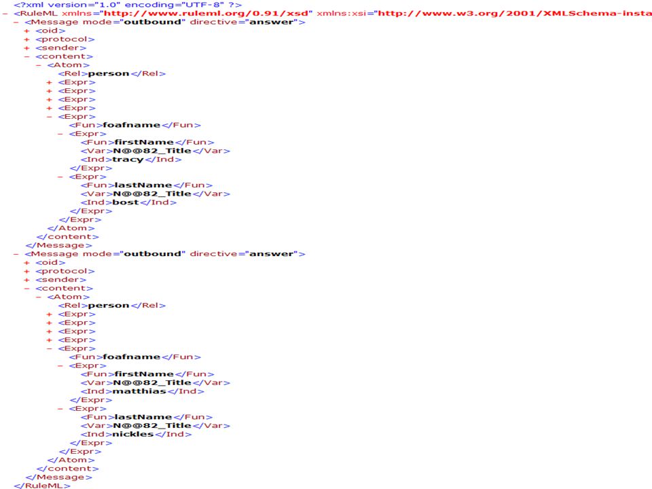The height and width of the screenshot is (489, 652).
Task: Expand the sender node in second Message
Action: (26, 280)
